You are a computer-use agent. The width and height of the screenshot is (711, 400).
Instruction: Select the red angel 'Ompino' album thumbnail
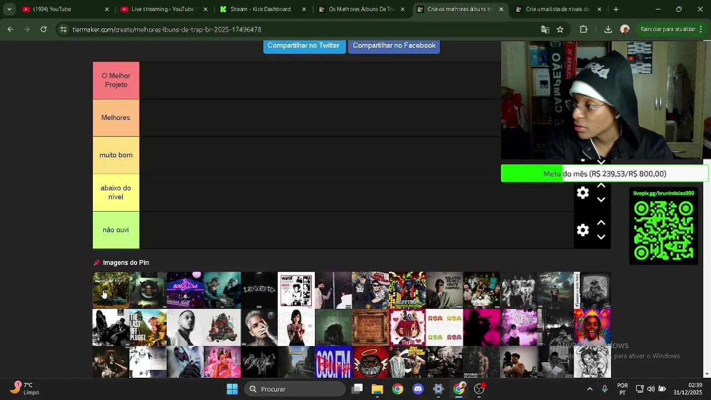[x=370, y=362]
